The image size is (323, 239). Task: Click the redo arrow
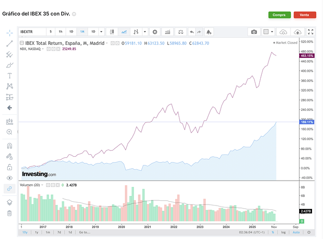point(199,32)
